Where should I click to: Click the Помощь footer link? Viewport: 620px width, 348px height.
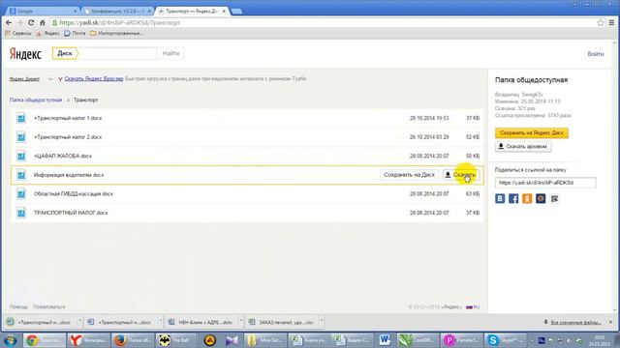point(18,306)
